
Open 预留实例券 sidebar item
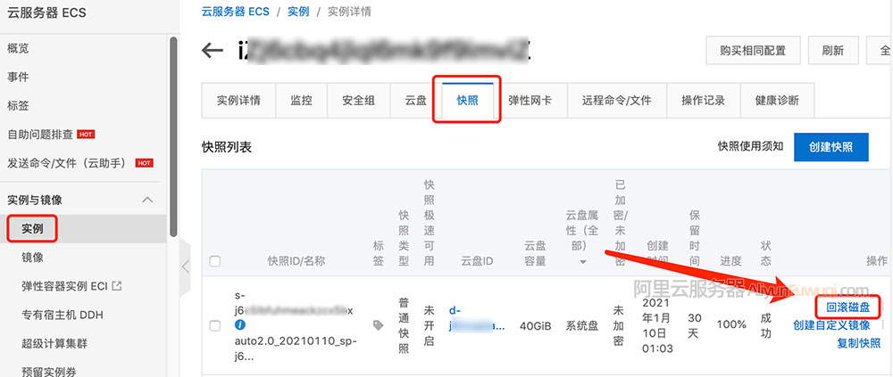(x=49, y=372)
